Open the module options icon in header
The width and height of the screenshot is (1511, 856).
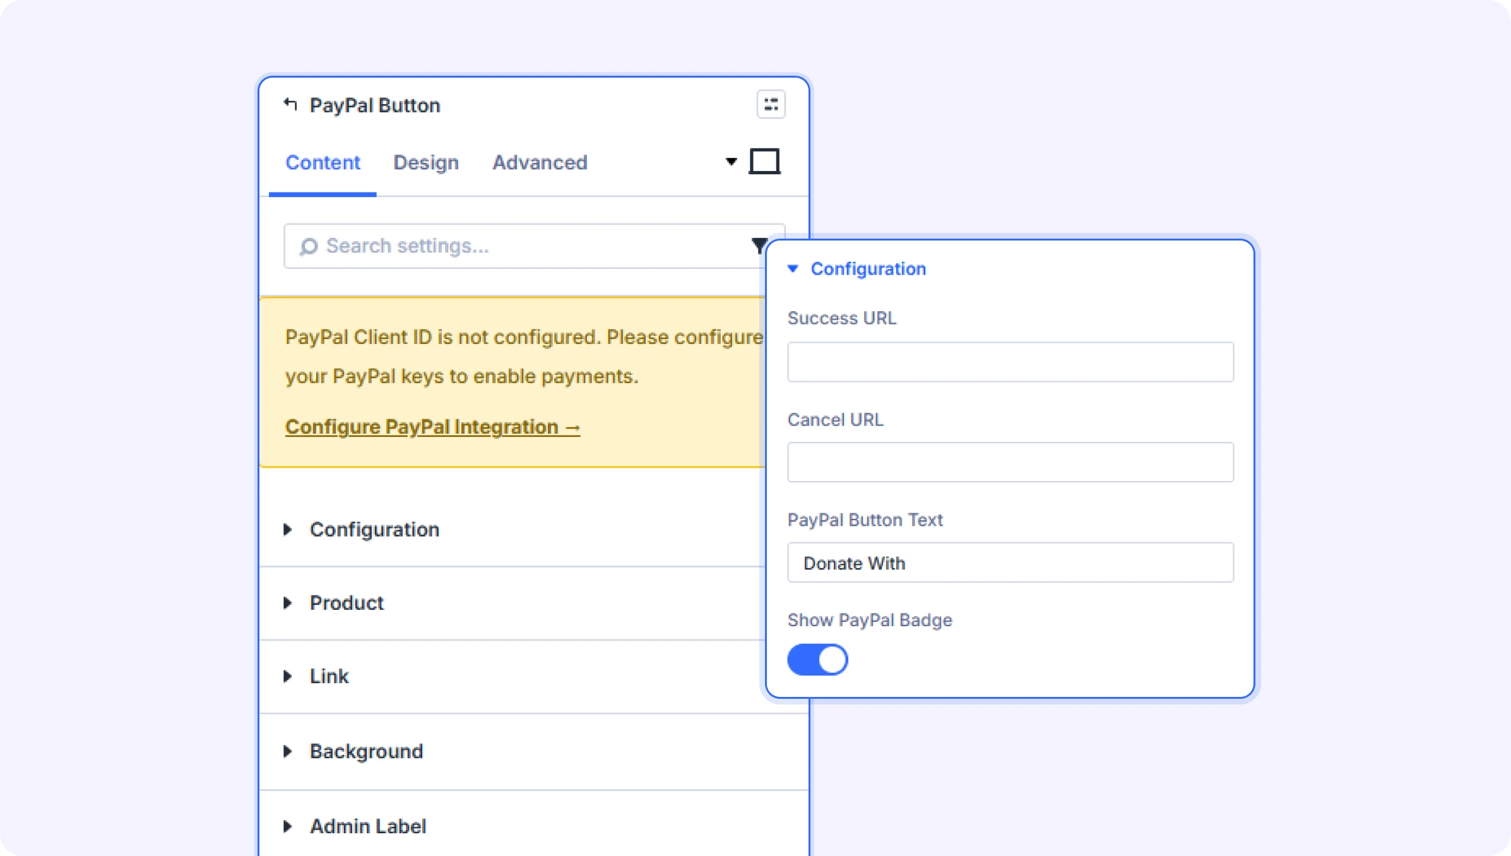point(771,104)
